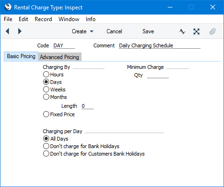Click the application logo in title bar
Viewport: 224px width, 187px height.
coord(8,7)
